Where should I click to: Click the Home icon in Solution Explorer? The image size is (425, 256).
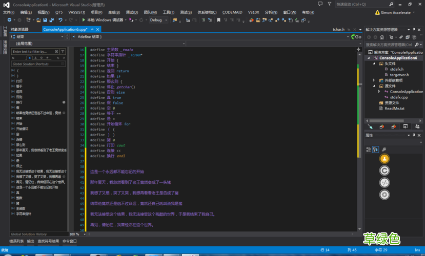(381, 37)
